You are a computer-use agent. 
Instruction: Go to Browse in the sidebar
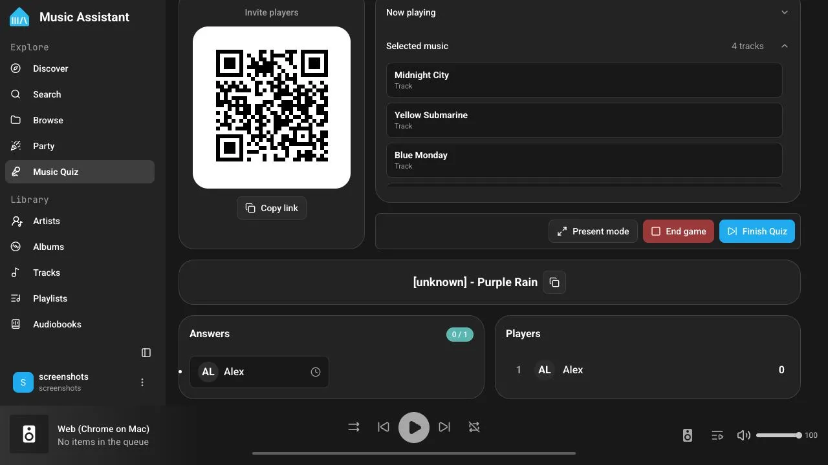80,120
